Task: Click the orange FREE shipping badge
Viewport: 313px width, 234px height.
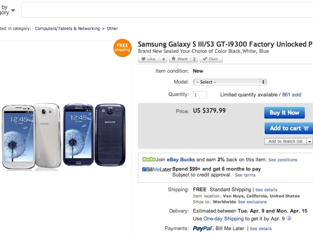Action: (122, 48)
